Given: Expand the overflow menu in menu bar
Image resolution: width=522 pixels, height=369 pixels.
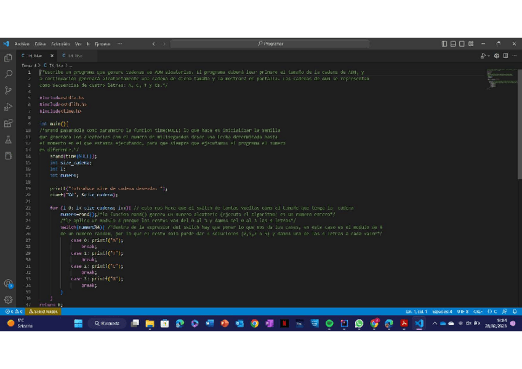Looking at the screenshot, I should [119, 44].
